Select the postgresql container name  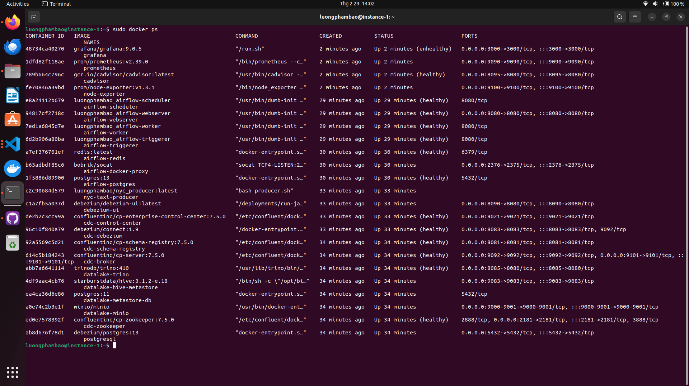(100, 339)
